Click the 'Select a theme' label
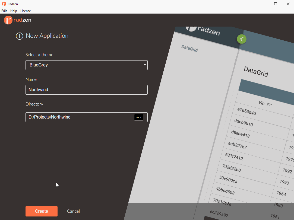 click(39, 55)
